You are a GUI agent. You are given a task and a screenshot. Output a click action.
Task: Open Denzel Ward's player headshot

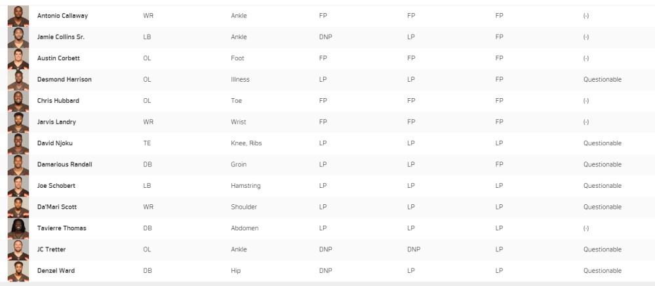(x=18, y=271)
